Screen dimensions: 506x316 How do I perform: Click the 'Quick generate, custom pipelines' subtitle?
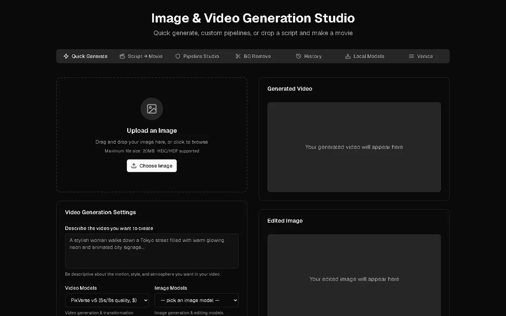click(x=253, y=33)
